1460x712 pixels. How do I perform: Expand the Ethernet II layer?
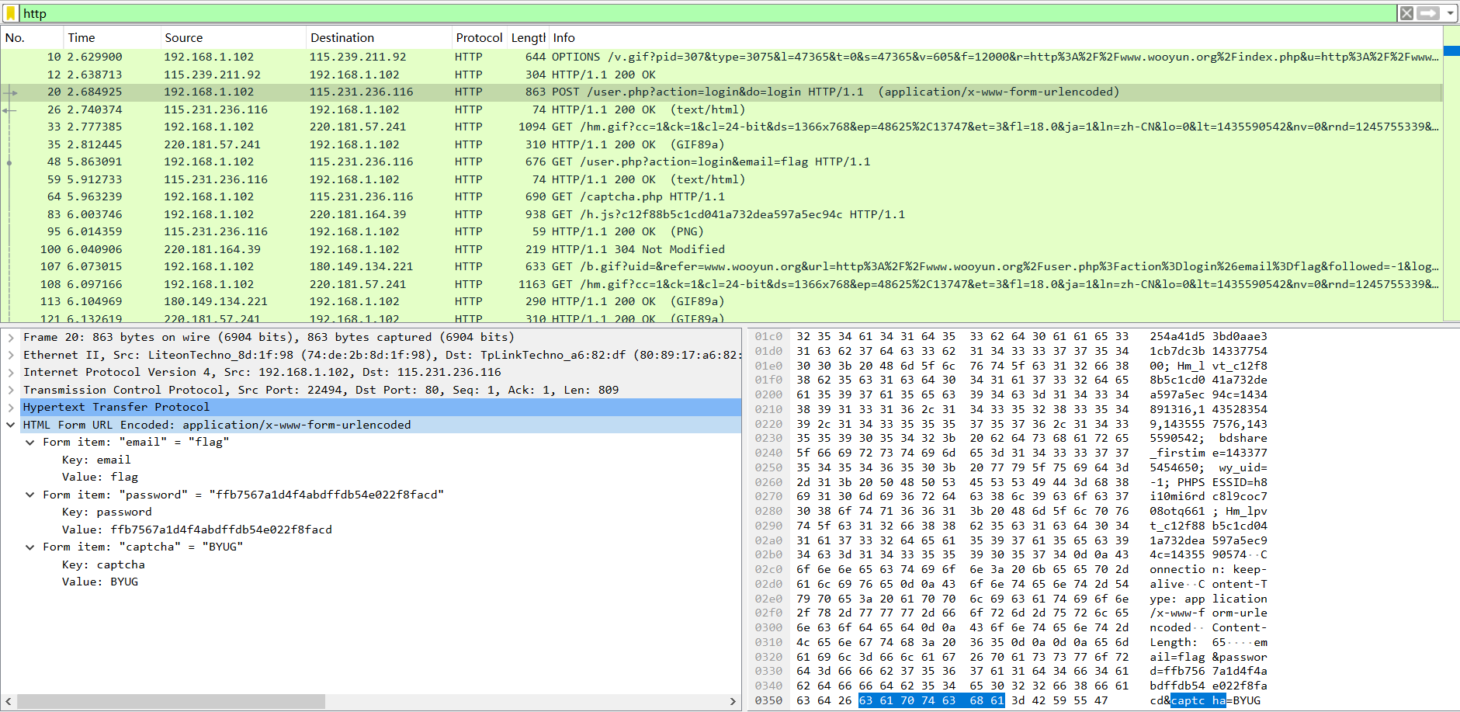point(11,356)
